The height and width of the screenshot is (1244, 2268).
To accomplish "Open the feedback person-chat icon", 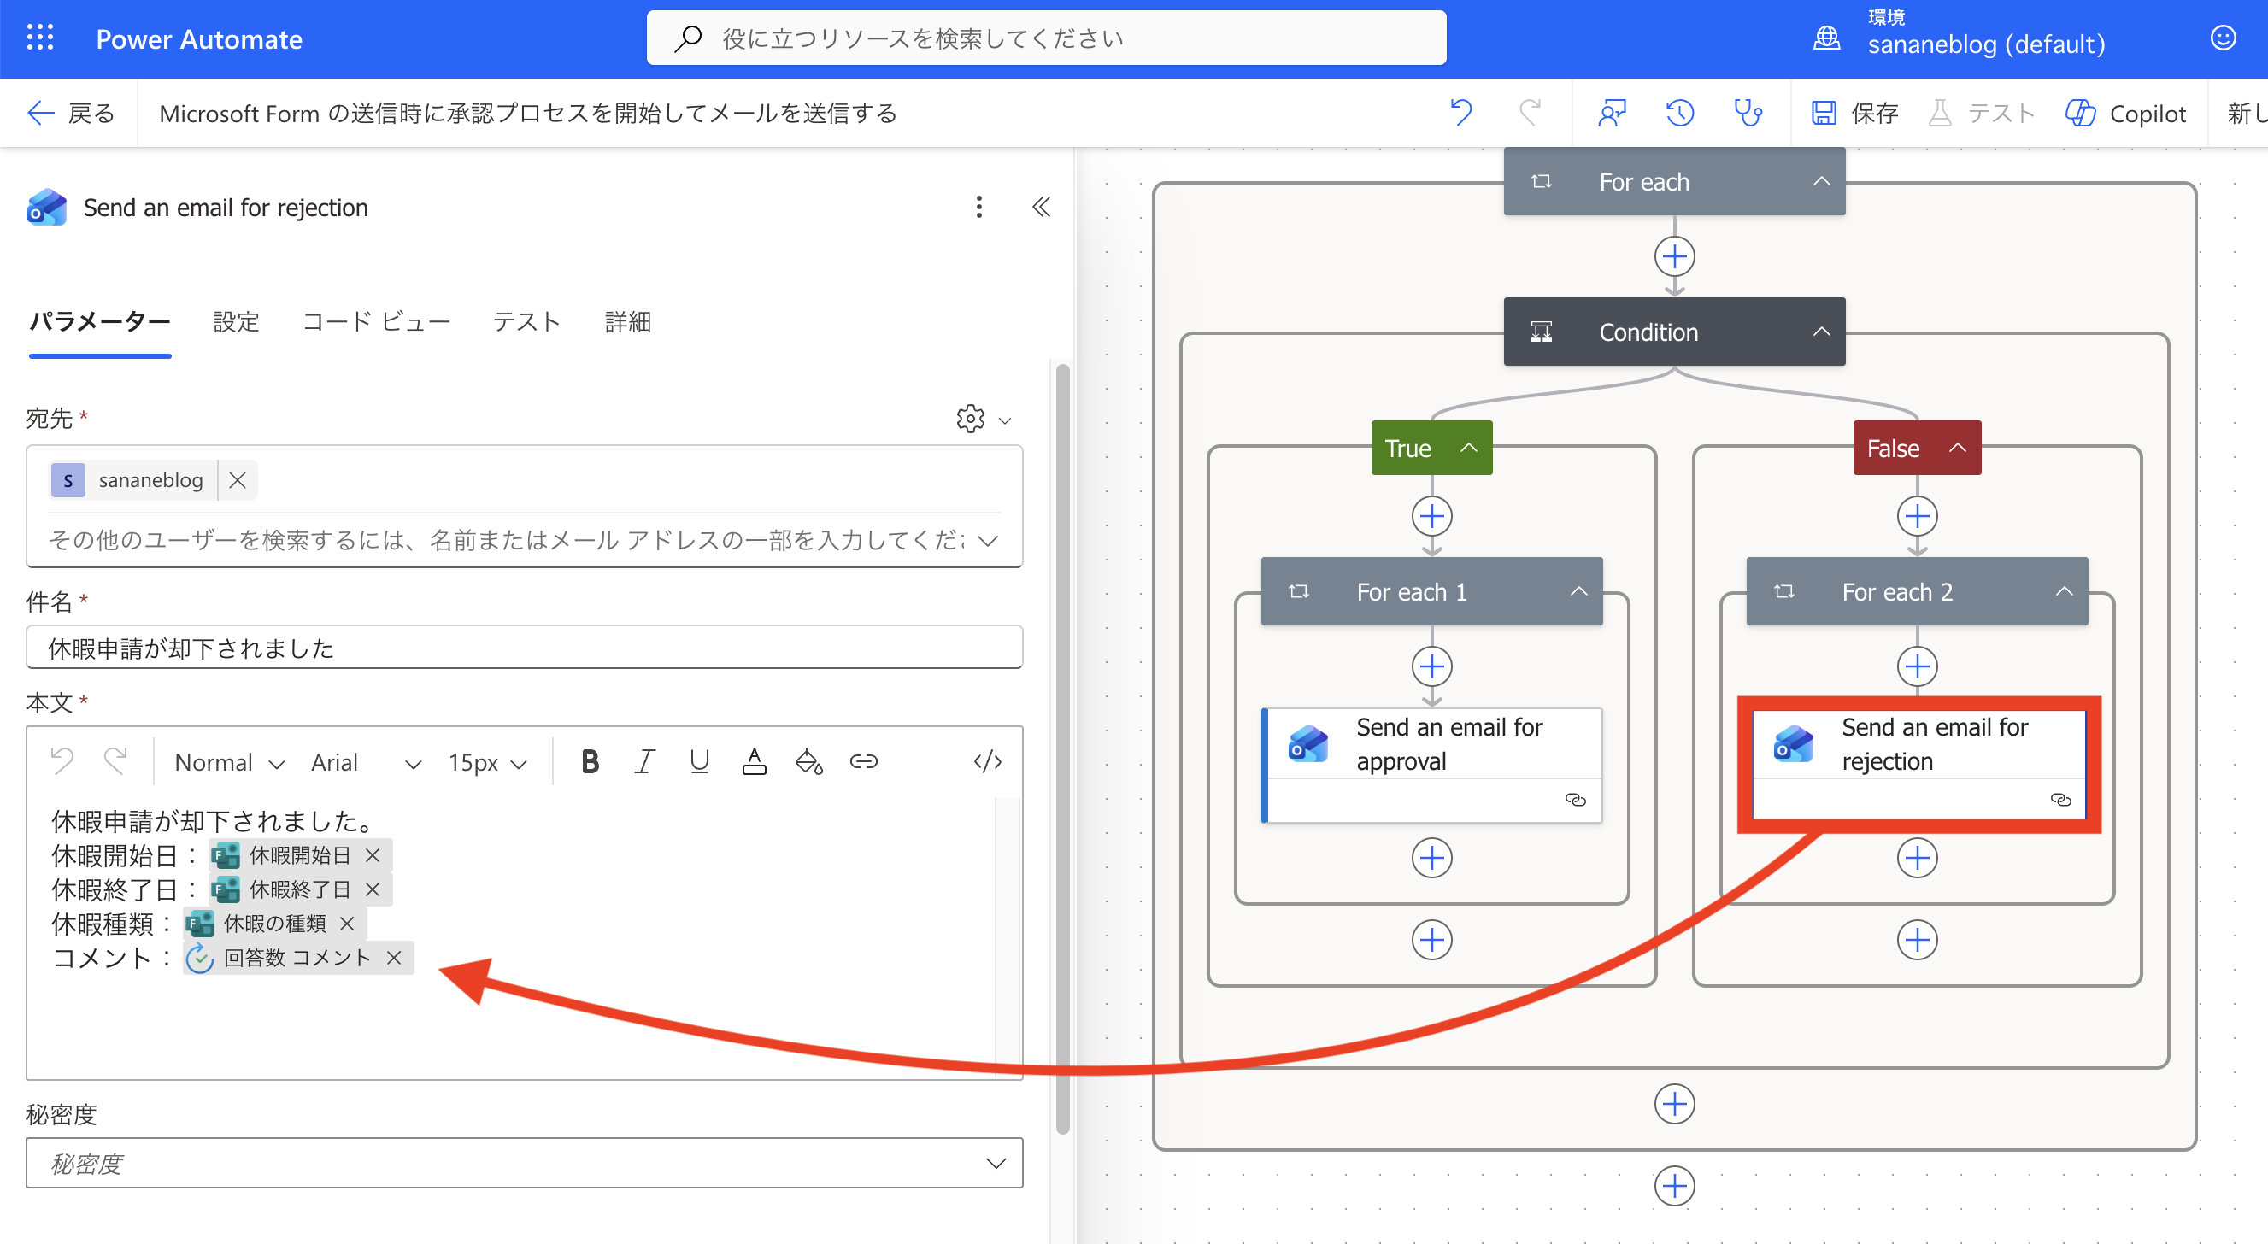I will pos(1611,113).
